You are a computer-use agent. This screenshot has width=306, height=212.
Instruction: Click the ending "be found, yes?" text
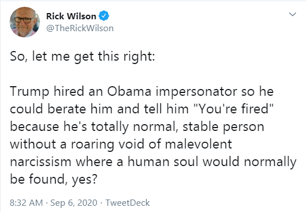[53, 180]
